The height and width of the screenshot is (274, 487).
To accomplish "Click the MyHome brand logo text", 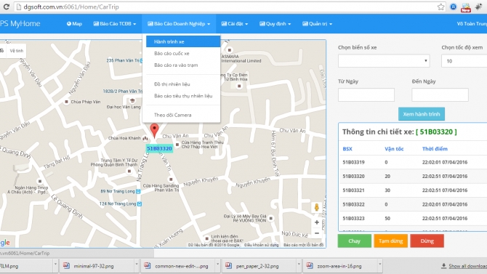I will coord(20,23).
